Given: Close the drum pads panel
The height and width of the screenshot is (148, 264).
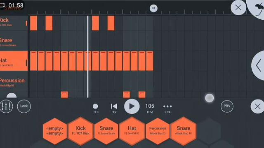Looking at the screenshot, I should coord(257,106).
